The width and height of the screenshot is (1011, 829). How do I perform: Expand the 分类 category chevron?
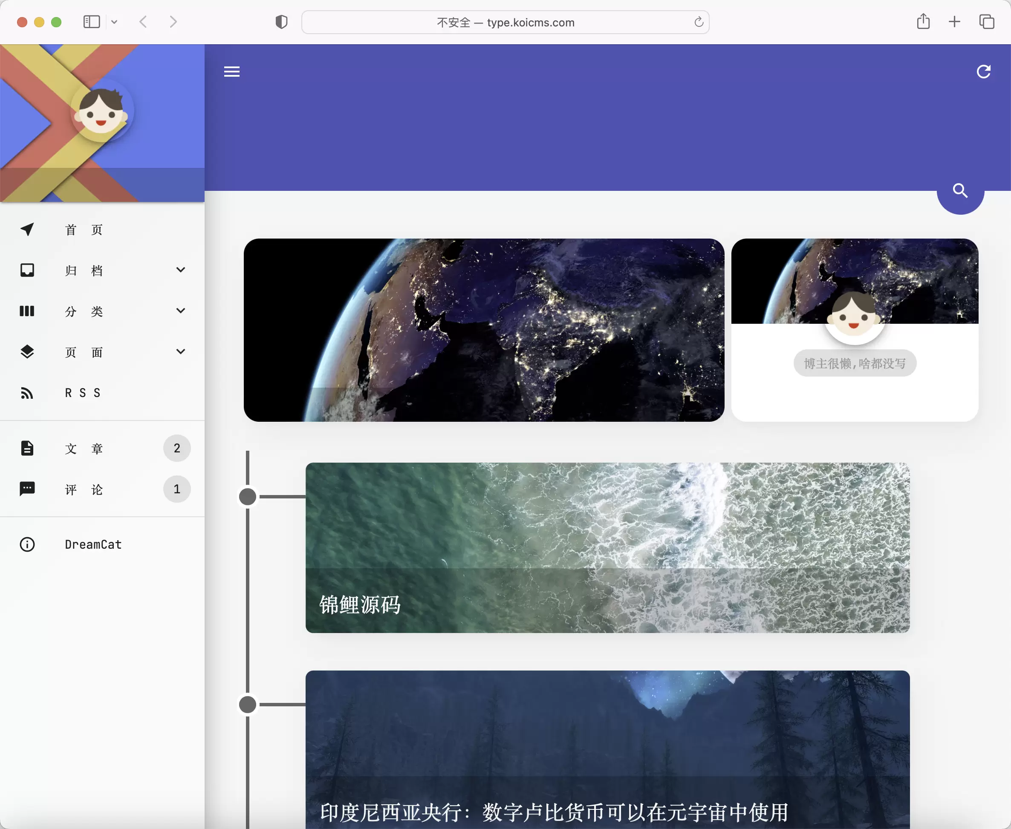coord(181,311)
